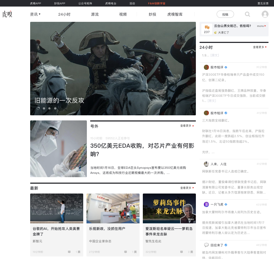Open 意见反馈 feedback link
This screenshot has width=274, height=259.
tap(263, 3)
